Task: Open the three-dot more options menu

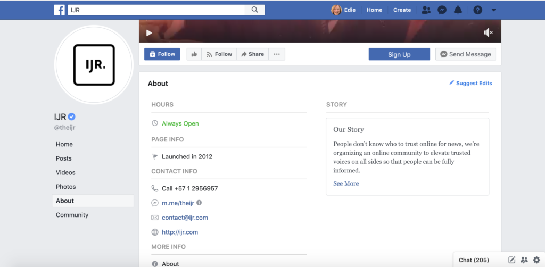Action: tap(277, 54)
